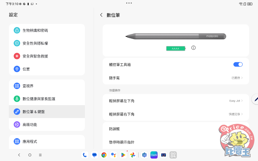
Task: Open the 隨手寫 setting showing 已開啟
Action: point(176,78)
